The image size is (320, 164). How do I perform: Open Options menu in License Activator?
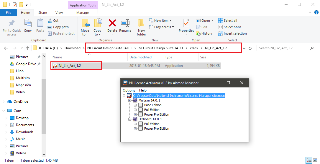coord(129,90)
